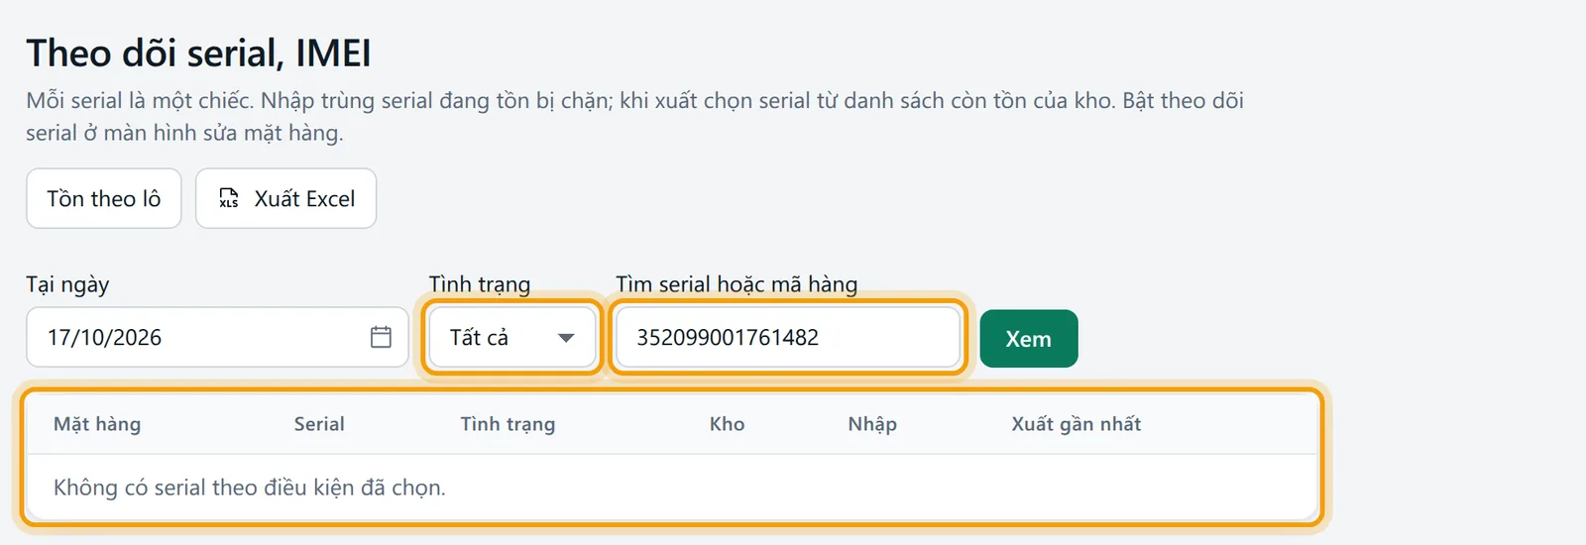
Task: Click the "Tồn theo lô" button
Action: (x=104, y=198)
